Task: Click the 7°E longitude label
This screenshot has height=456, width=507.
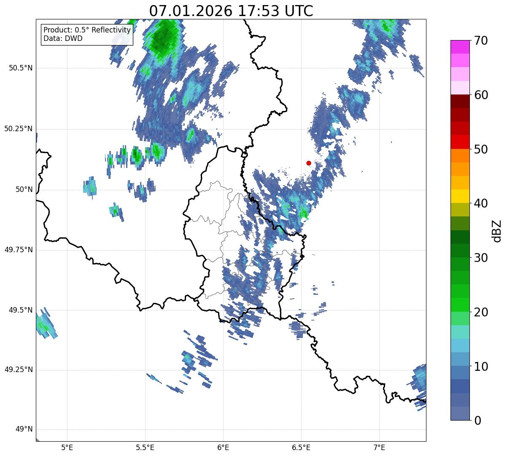Action: (379, 447)
